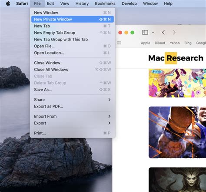The width and height of the screenshot is (206, 192).
Task: Open the sidebar options chevron
Action: pos(153,33)
